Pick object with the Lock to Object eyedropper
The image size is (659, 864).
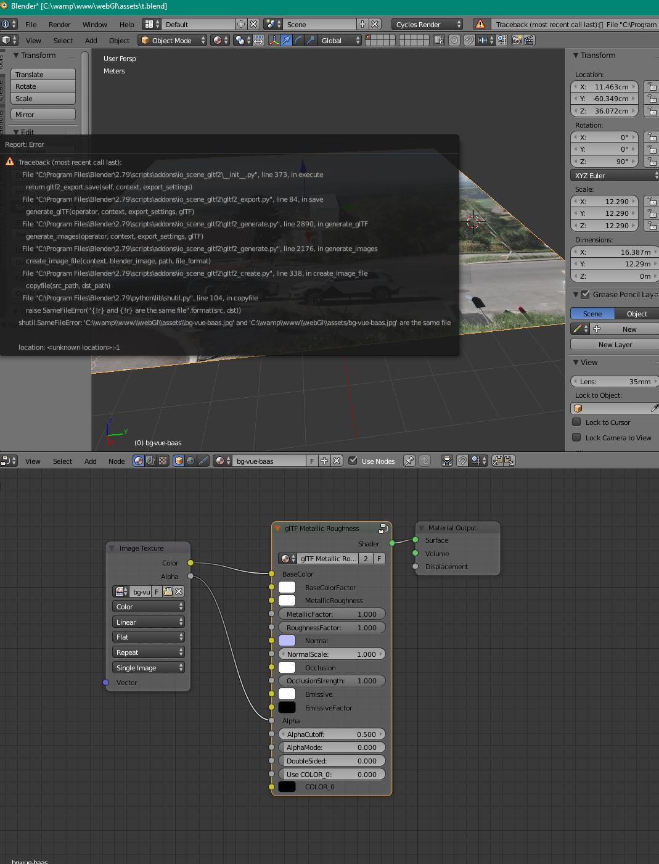tap(654, 408)
